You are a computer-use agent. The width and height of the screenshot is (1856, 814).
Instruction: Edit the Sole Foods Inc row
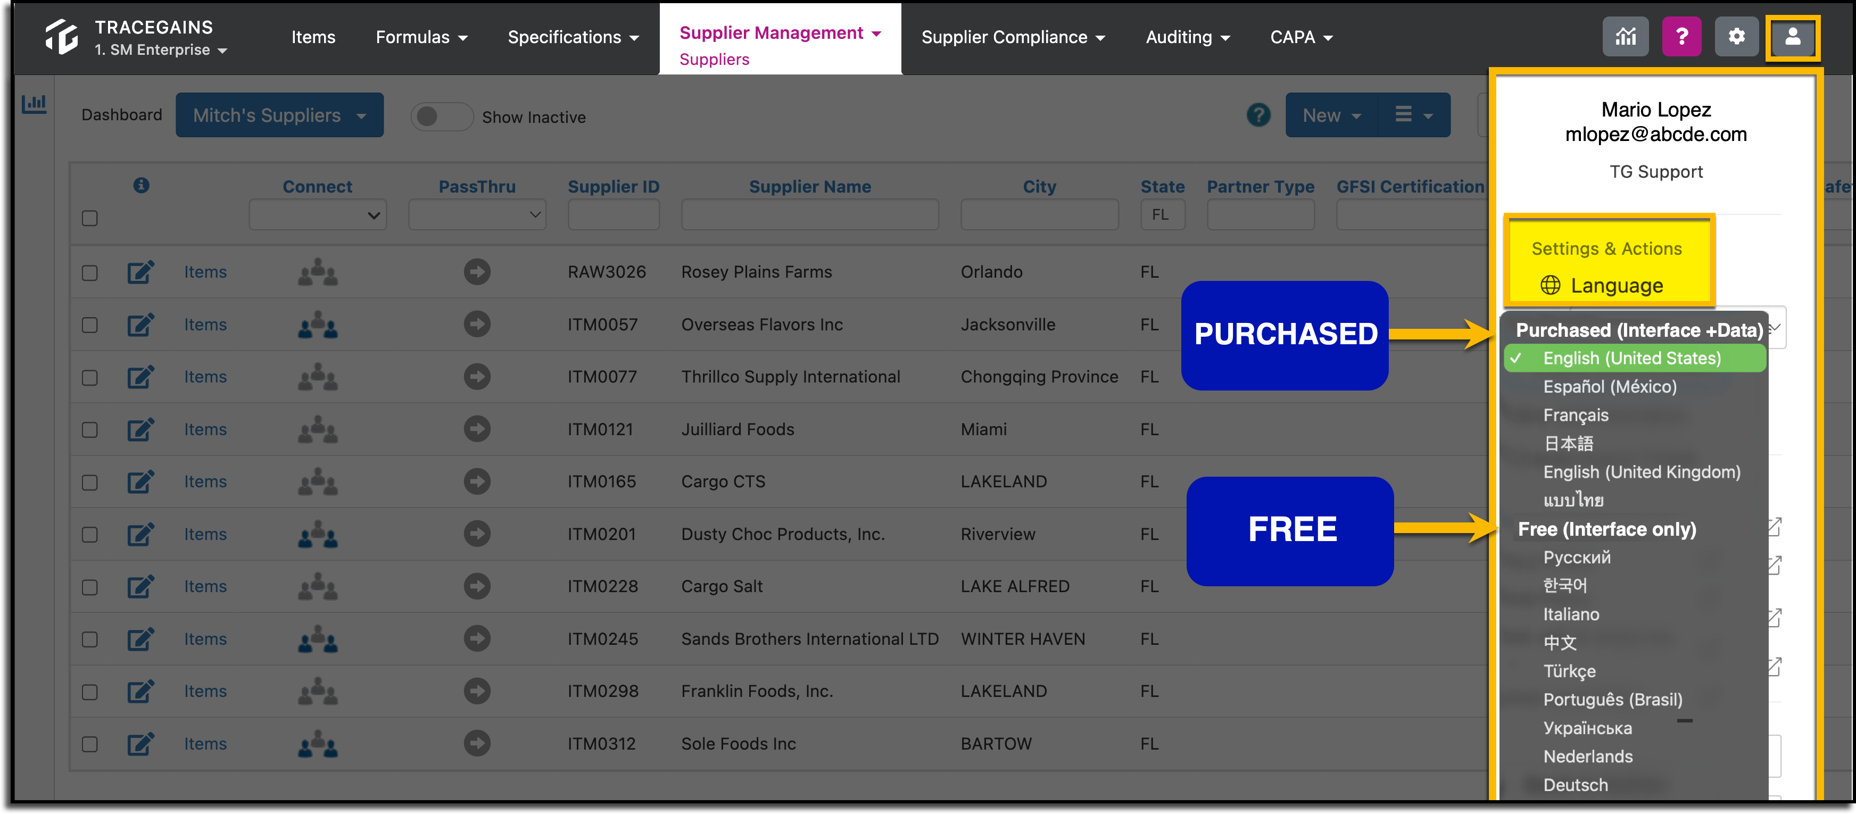click(x=140, y=744)
